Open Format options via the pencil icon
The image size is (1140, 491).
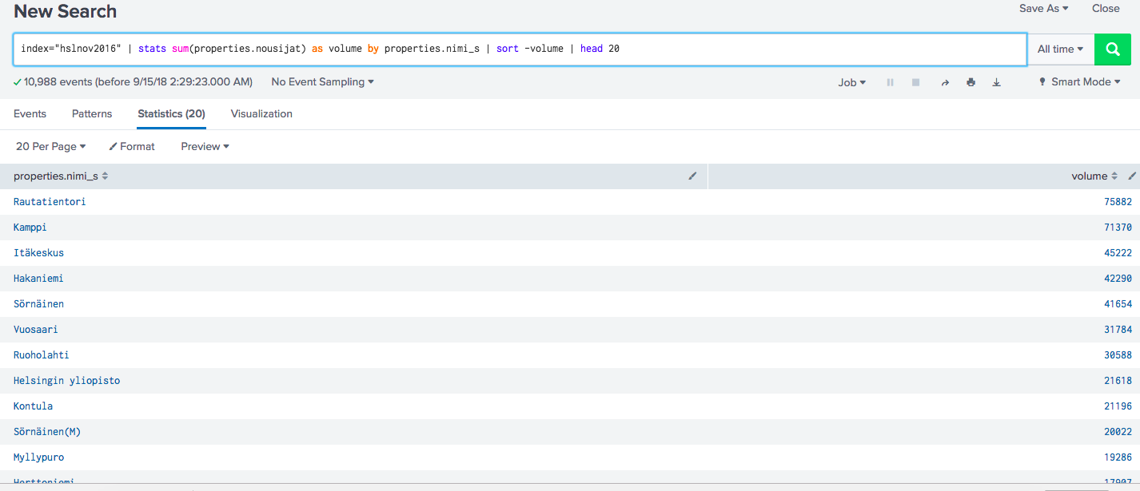click(x=131, y=146)
